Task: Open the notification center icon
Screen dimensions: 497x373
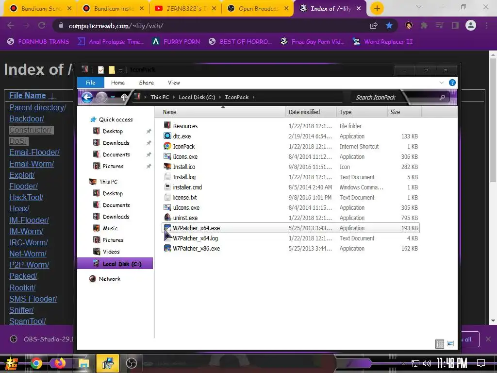Action: point(481,363)
